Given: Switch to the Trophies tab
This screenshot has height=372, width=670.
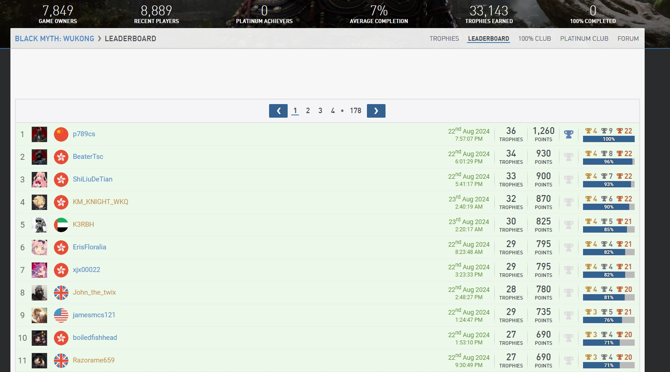Looking at the screenshot, I should pyautogui.click(x=444, y=38).
